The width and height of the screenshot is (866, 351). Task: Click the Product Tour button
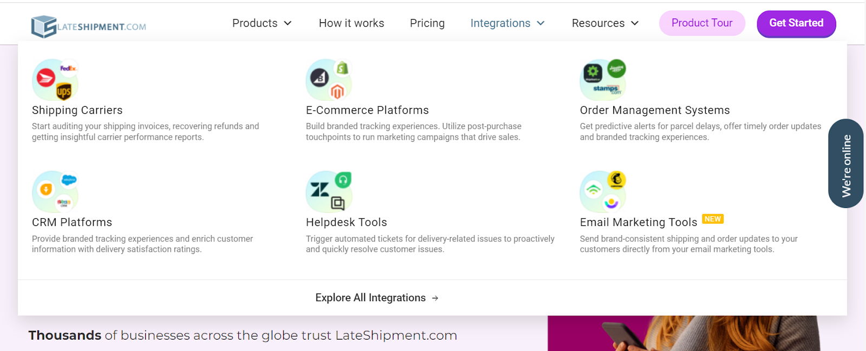pos(702,23)
